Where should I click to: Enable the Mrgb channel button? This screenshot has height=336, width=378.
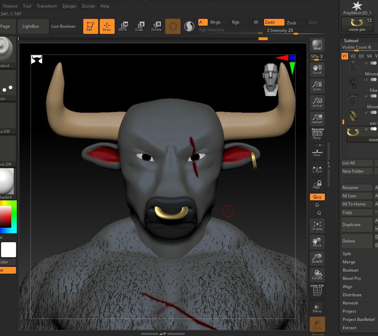tap(218, 22)
